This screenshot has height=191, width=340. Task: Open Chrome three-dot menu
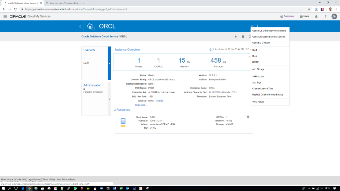(x=336, y=9)
